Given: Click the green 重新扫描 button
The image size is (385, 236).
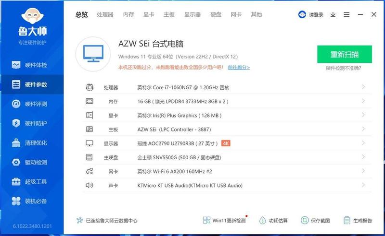Looking at the screenshot, I should tap(345, 54).
